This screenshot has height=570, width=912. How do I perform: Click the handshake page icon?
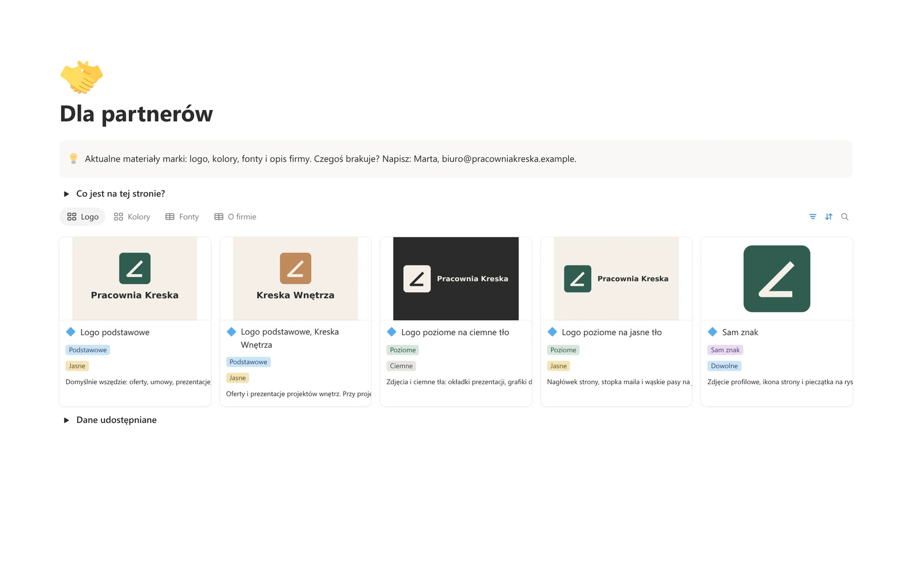click(82, 77)
